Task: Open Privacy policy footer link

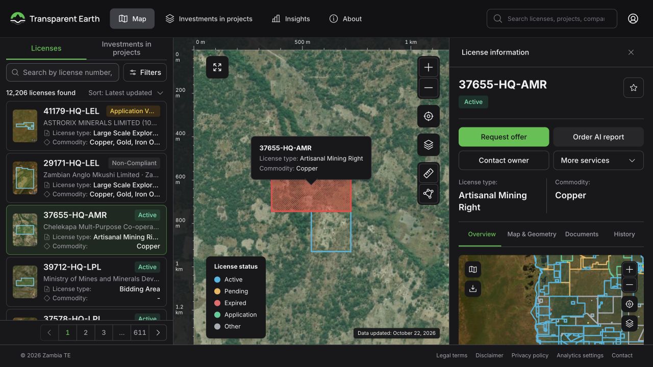Action: [530, 355]
